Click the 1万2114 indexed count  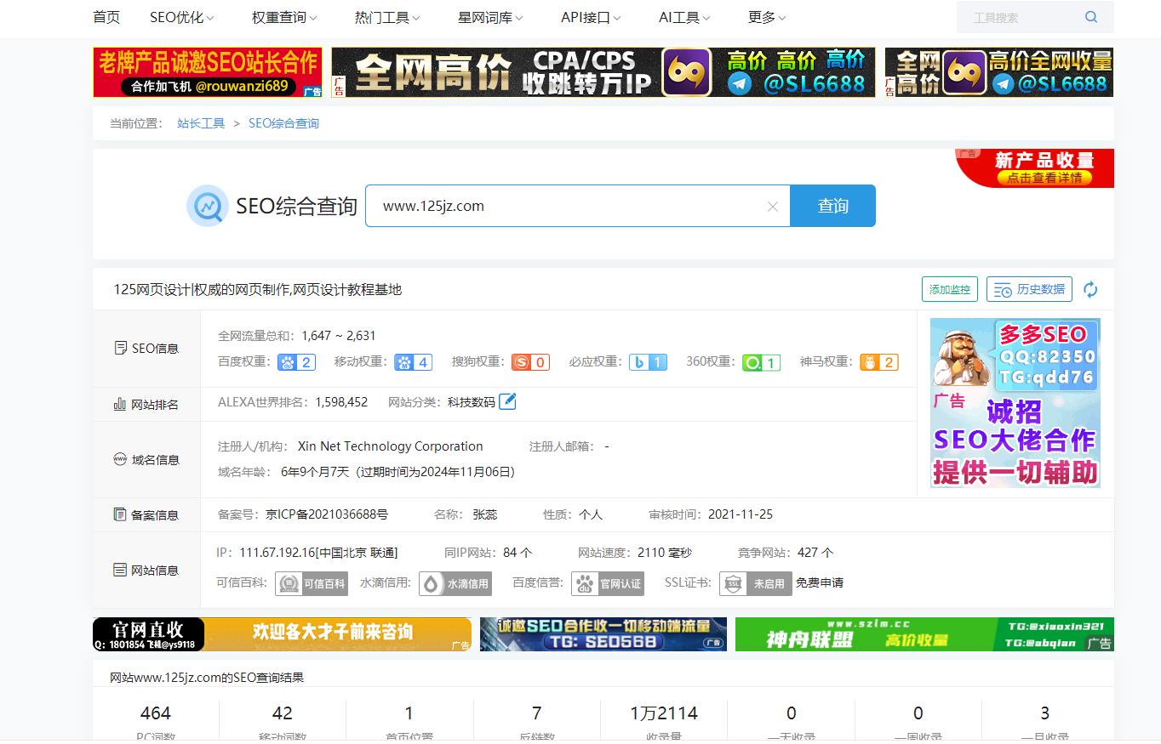(x=664, y=713)
